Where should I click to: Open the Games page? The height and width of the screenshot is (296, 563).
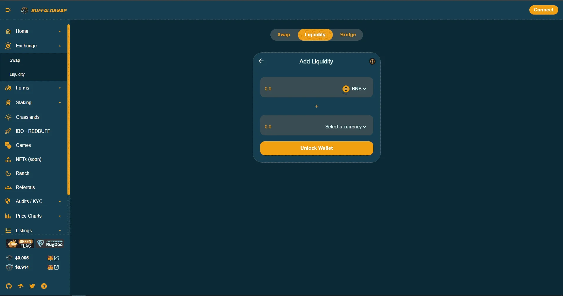(34, 145)
